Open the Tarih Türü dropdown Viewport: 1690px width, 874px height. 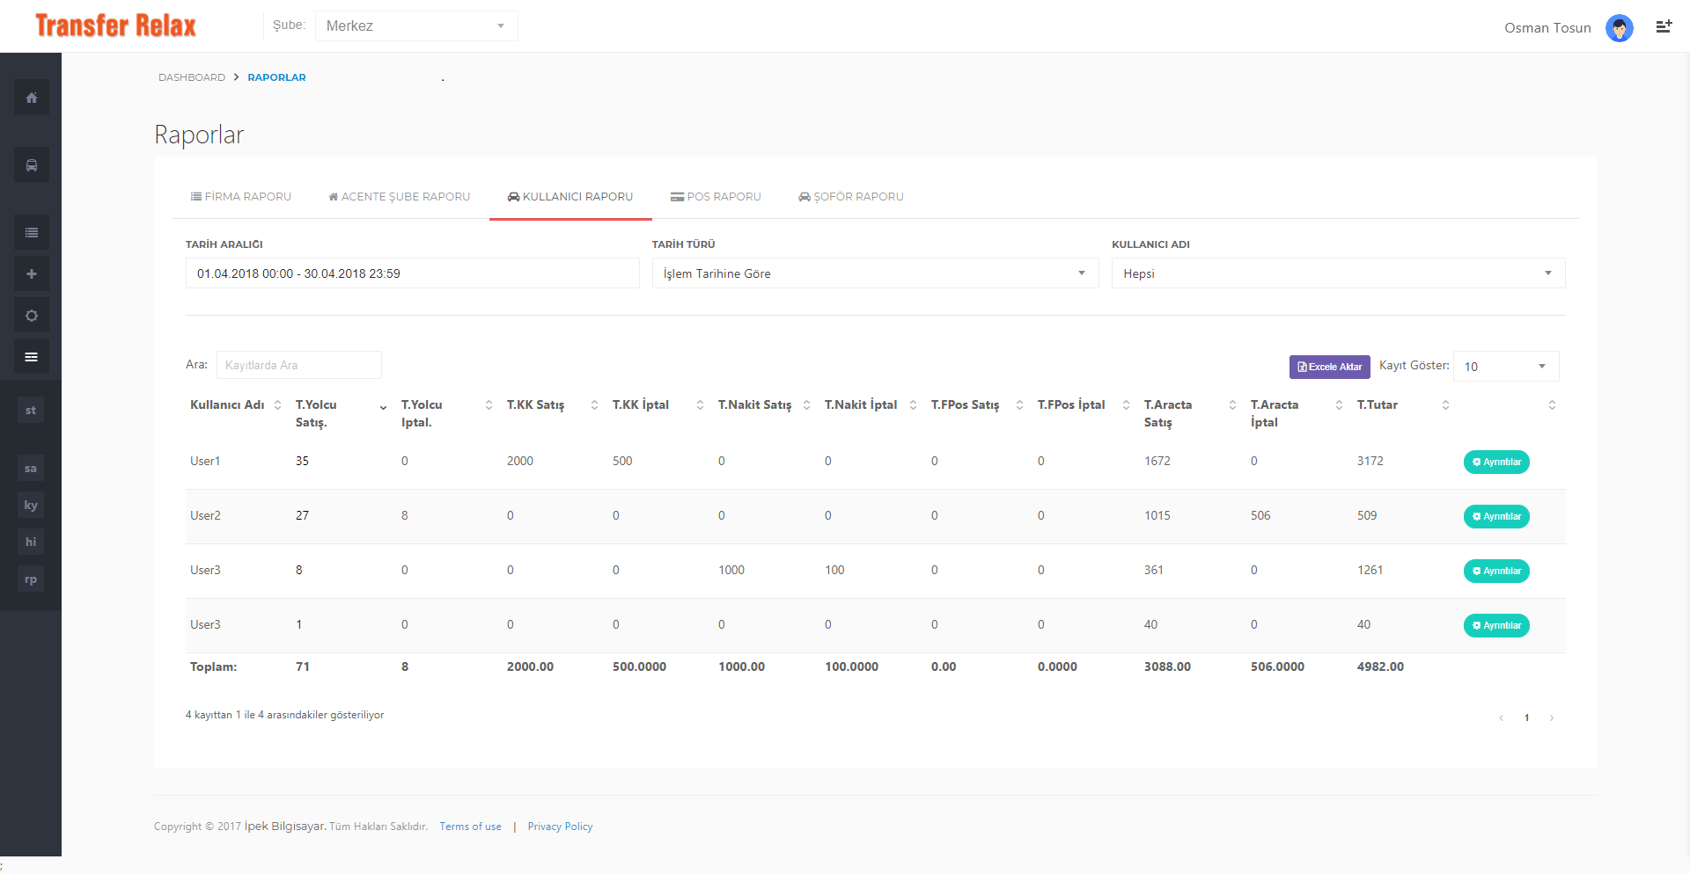coord(875,273)
